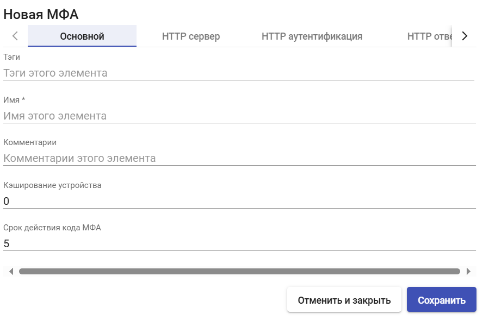Image resolution: width=489 pixels, height=320 pixels.
Task: Save the form with Сохранить
Action: [x=441, y=300]
